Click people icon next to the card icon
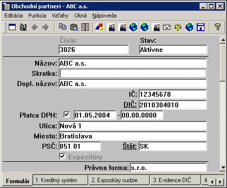Viewport: 227px width, 188px height. (156, 27)
